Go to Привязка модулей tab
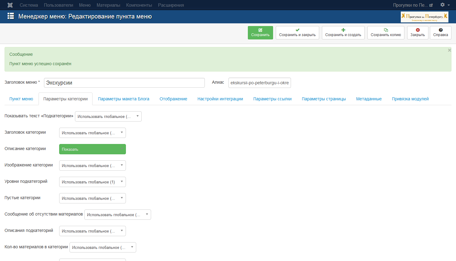This screenshot has height=261, width=456. (410, 99)
